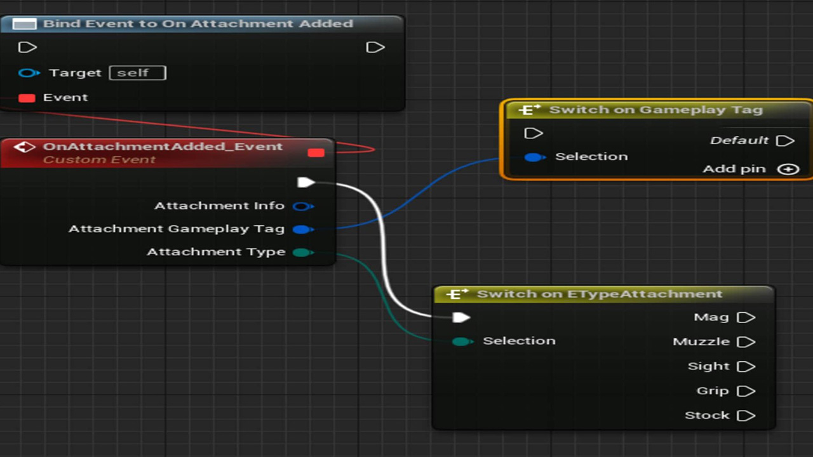Click the Attachment Info output pin
Screen dimensions: 813x457
(x=302, y=206)
